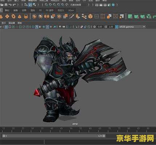Switch to select by hierarchy mode
Image resolution: width=156 pixels, height=145 pixels.
26,5
